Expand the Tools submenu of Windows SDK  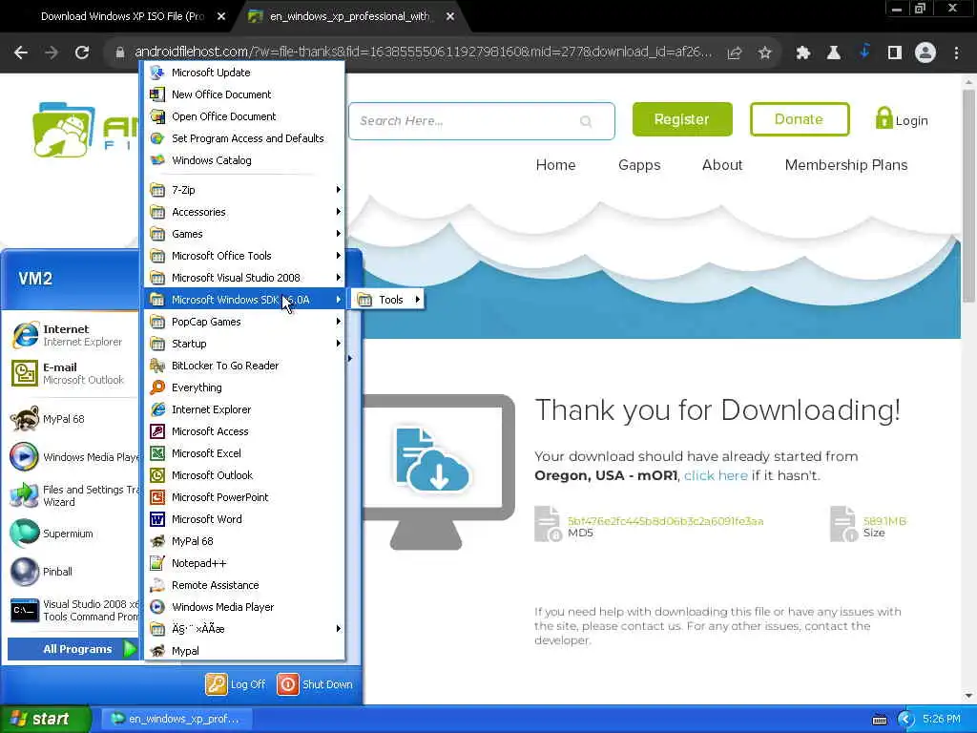click(x=387, y=300)
